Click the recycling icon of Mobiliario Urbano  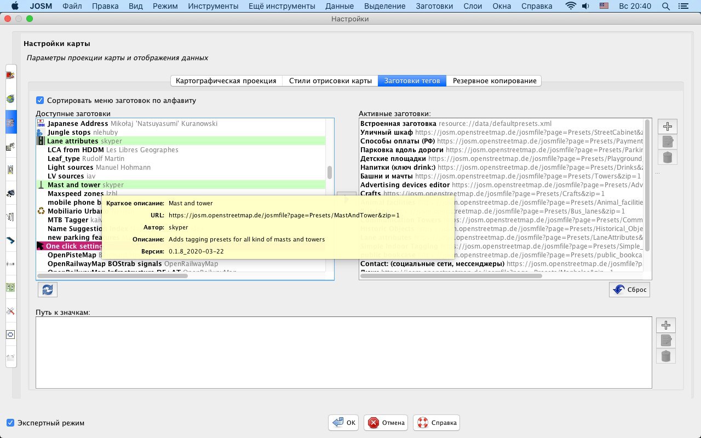coord(41,211)
